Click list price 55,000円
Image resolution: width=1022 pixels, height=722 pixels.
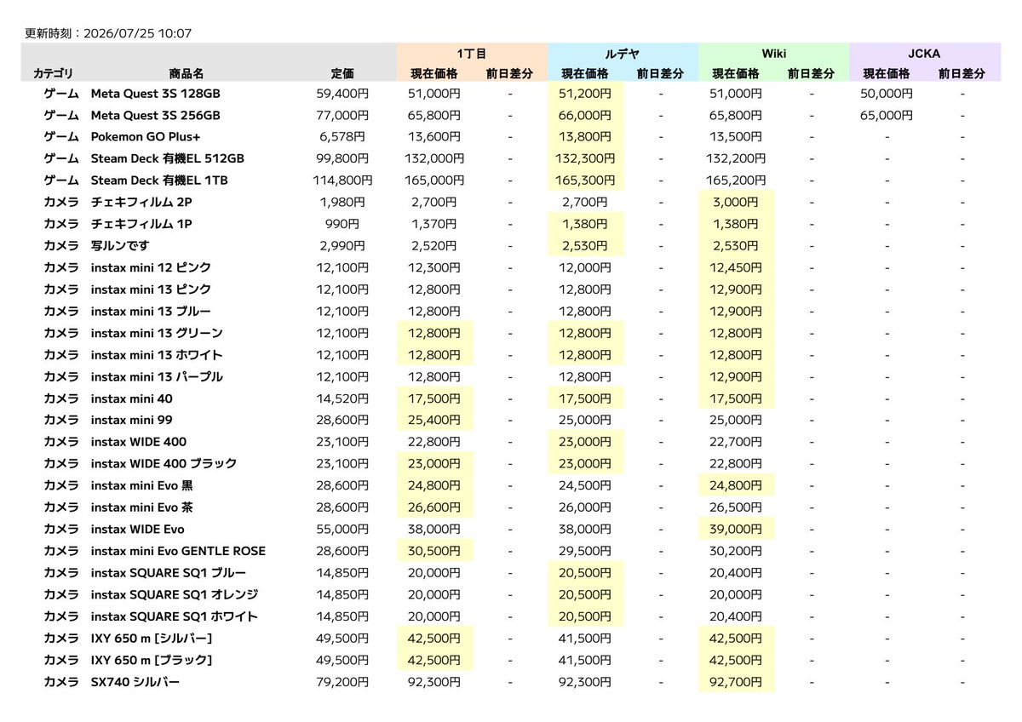pyautogui.click(x=342, y=529)
